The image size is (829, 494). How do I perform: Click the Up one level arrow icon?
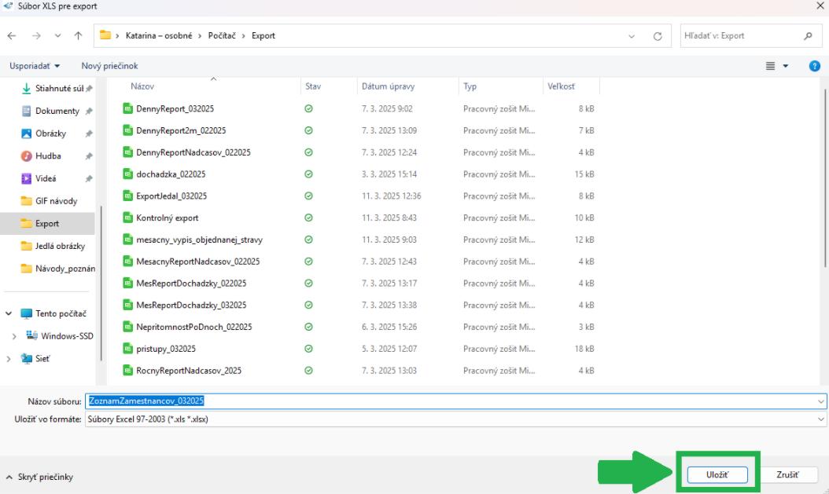click(x=76, y=36)
